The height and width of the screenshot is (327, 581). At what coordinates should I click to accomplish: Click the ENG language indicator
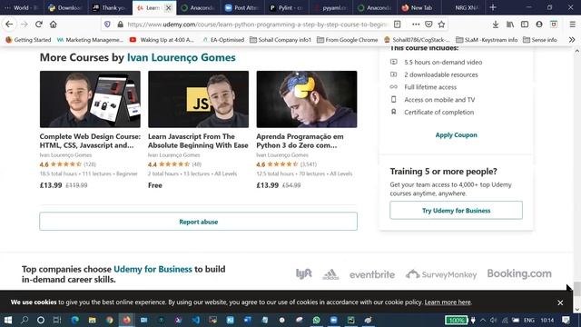[x=529, y=321]
